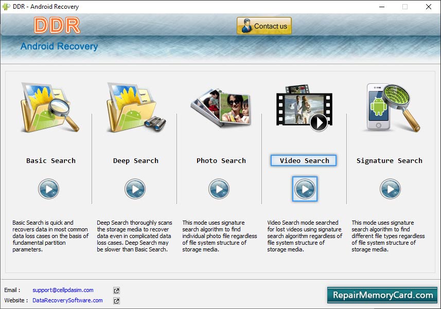This screenshot has height=309, width=441.
Task: Choose the Photo Search label
Action: tap(221, 161)
